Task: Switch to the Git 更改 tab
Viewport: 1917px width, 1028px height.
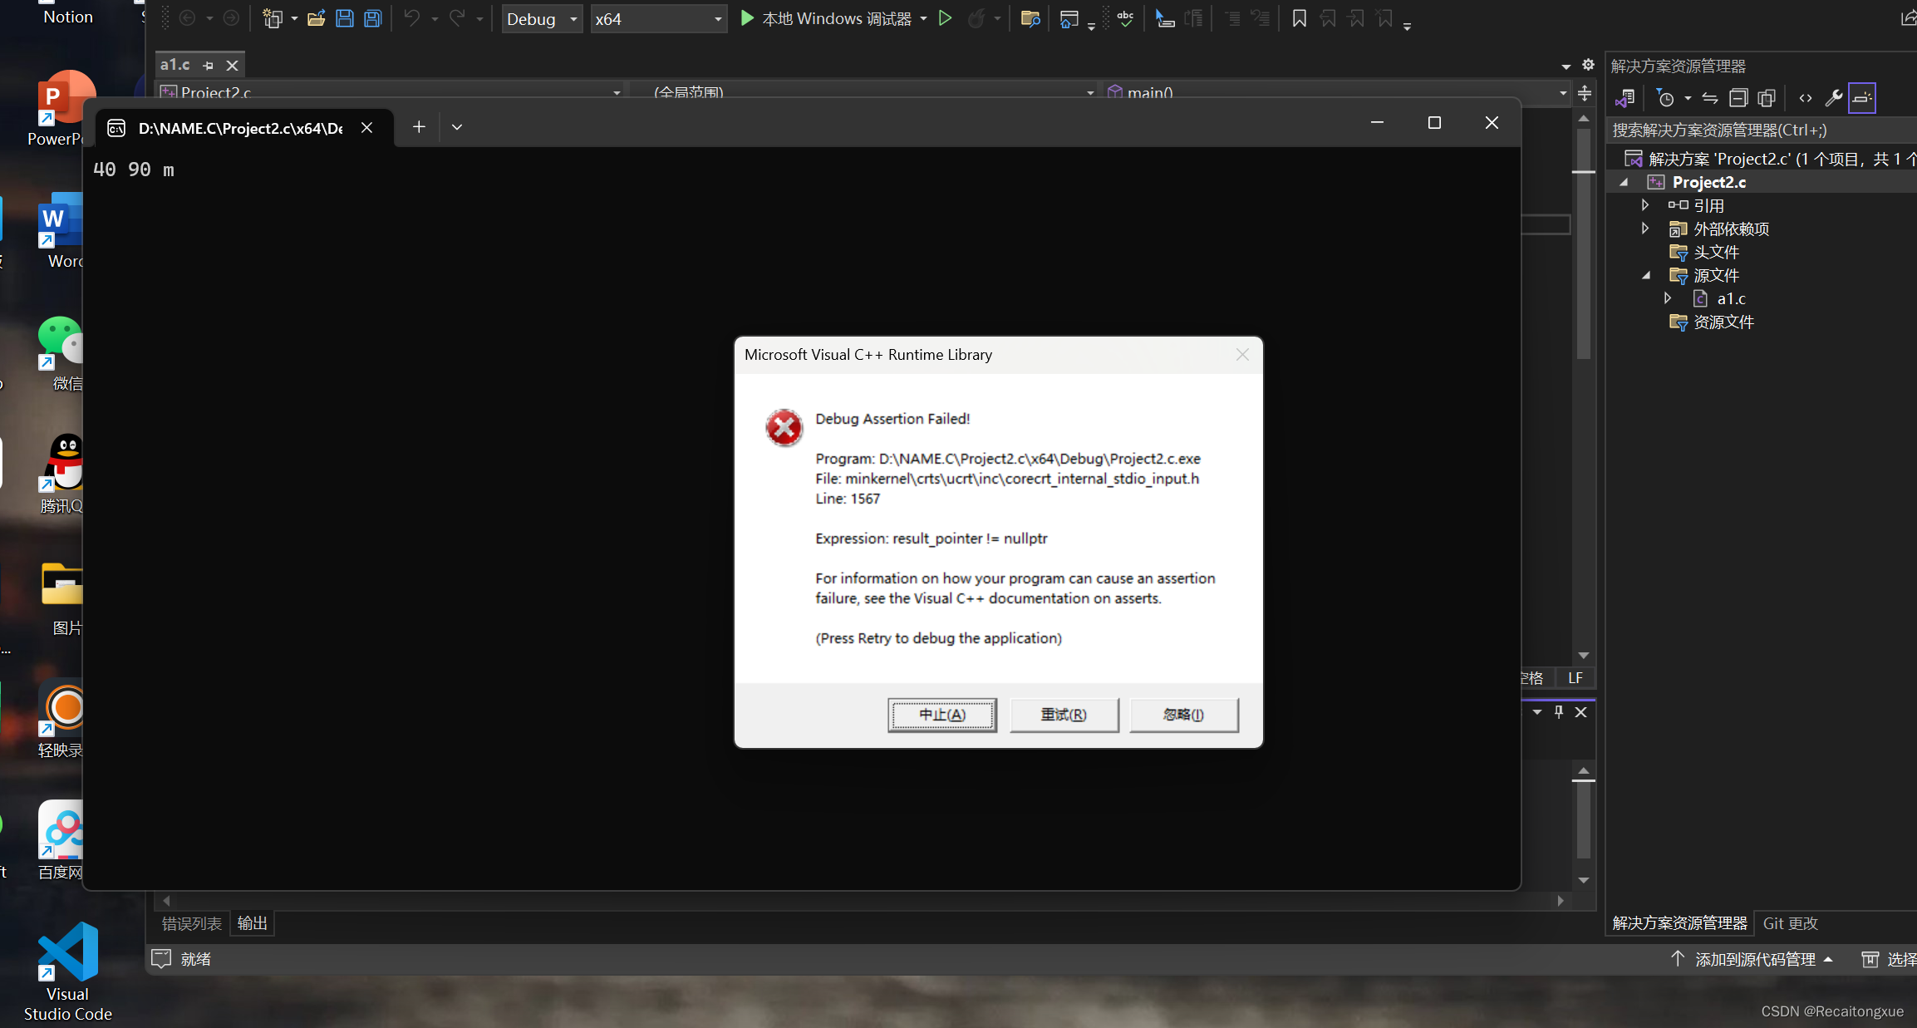Action: (x=1789, y=923)
